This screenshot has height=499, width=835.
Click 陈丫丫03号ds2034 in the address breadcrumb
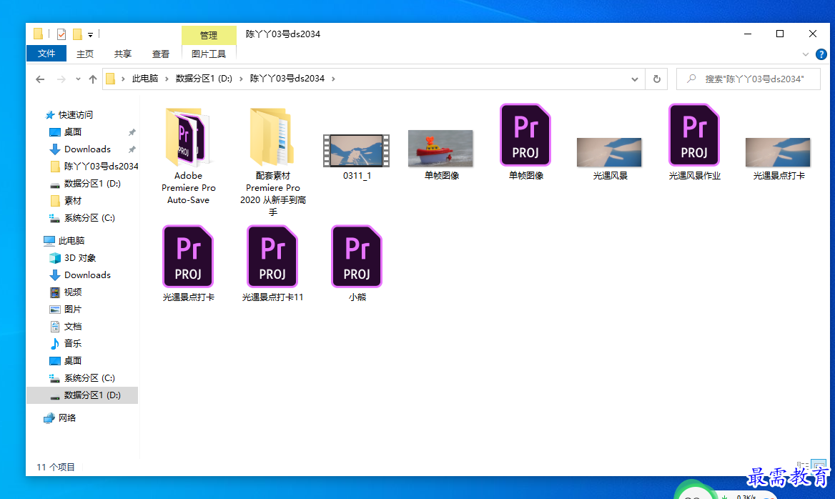coord(287,79)
